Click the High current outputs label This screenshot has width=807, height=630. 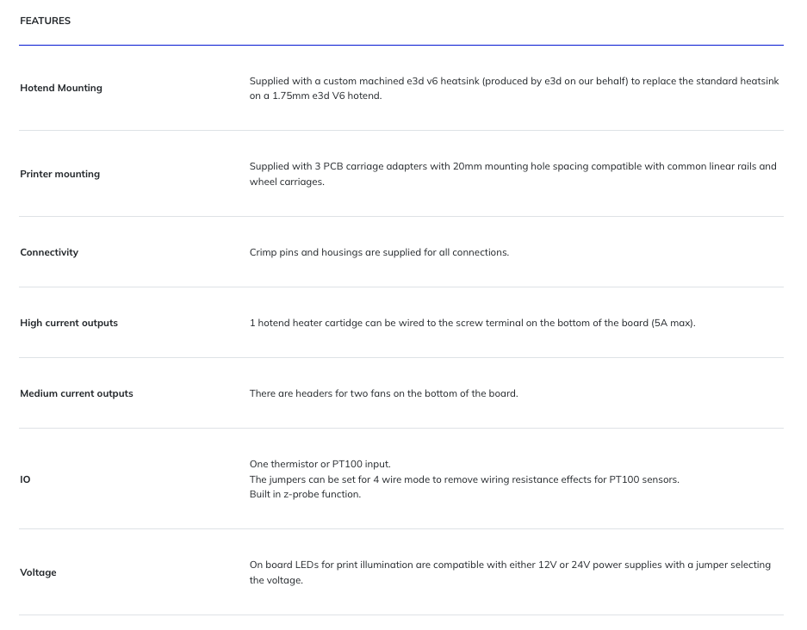pos(69,323)
